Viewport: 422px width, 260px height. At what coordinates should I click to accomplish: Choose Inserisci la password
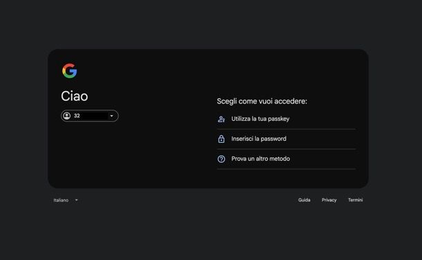coord(286,139)
